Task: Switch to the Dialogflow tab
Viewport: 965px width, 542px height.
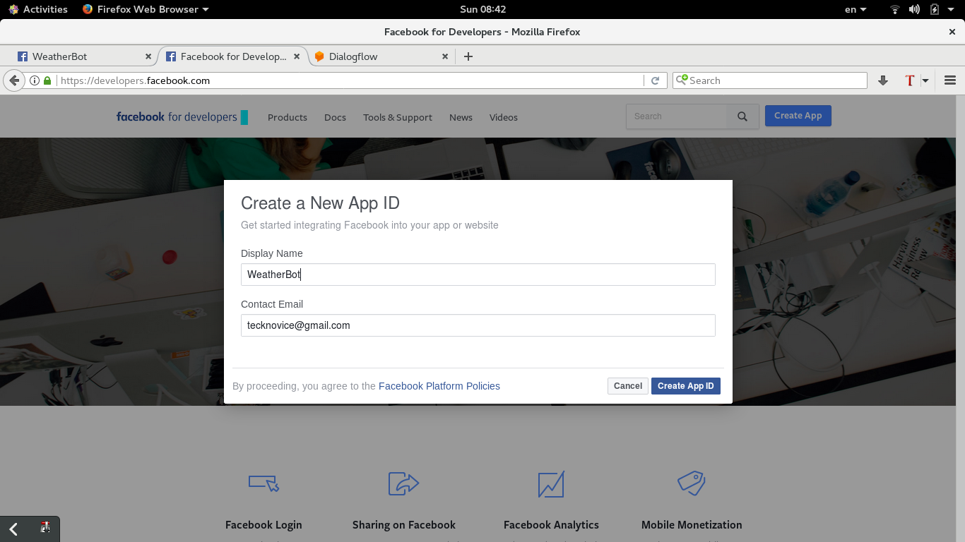Action: (x=381, y=56)
